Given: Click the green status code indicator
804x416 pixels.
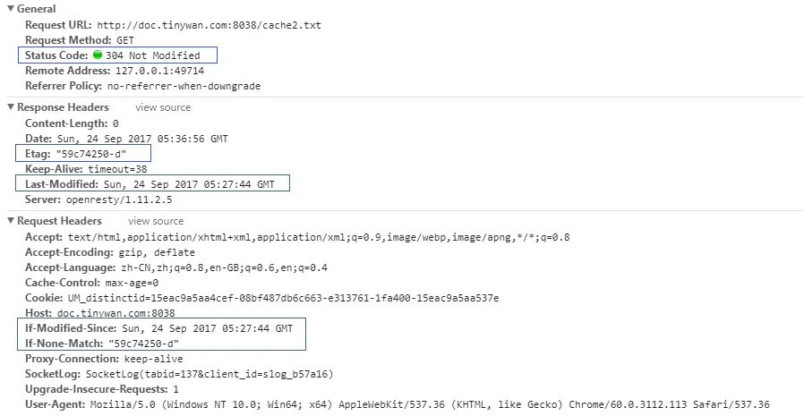Looking at the screenshot, I should [x=98, y=55].
